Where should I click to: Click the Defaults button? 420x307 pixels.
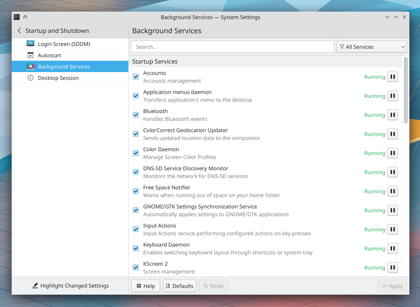(179, 286)
